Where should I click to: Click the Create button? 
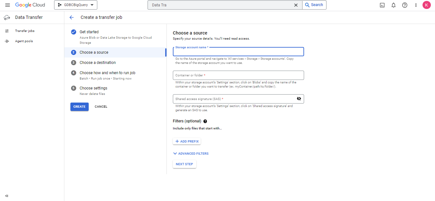tap(79, 107)
